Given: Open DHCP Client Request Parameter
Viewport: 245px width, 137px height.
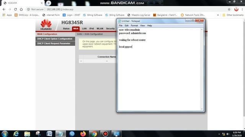Looking at the screenshot, I should [55, 43].
